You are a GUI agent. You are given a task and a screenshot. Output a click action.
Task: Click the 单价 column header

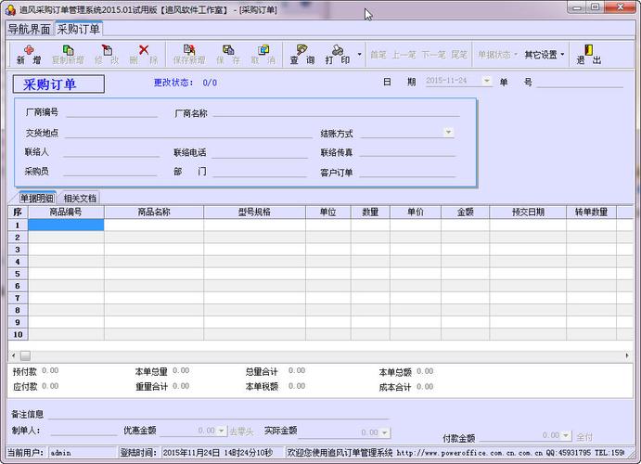pyautogui.click(x=416, y=212)
